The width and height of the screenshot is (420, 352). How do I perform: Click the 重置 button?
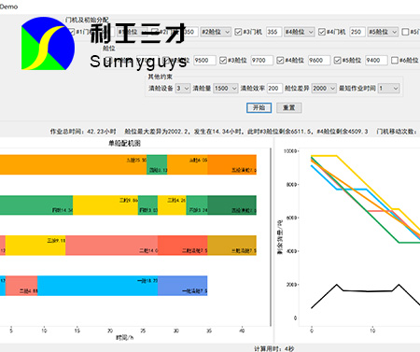point(288,107)
